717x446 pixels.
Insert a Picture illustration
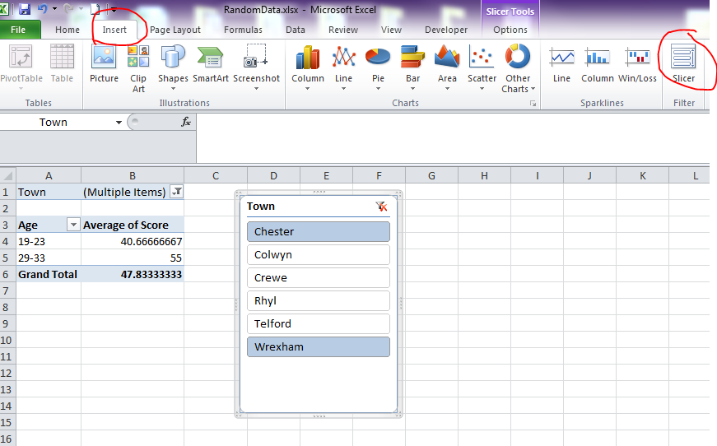pyautogui.click(x=104, y=64)
